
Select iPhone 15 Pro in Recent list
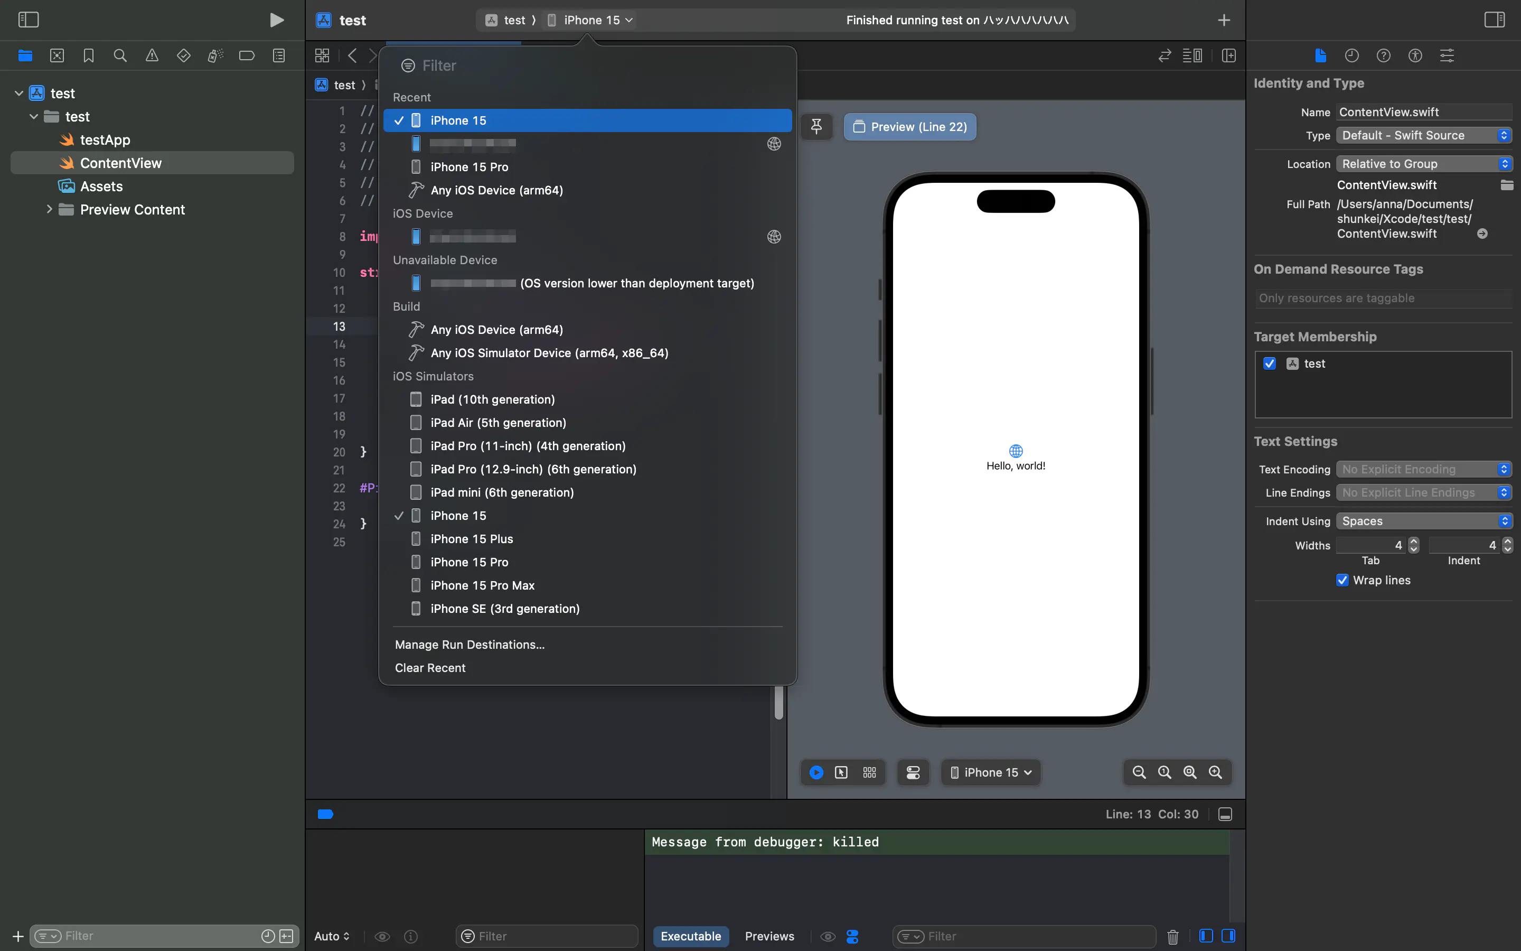pos(588,166)
